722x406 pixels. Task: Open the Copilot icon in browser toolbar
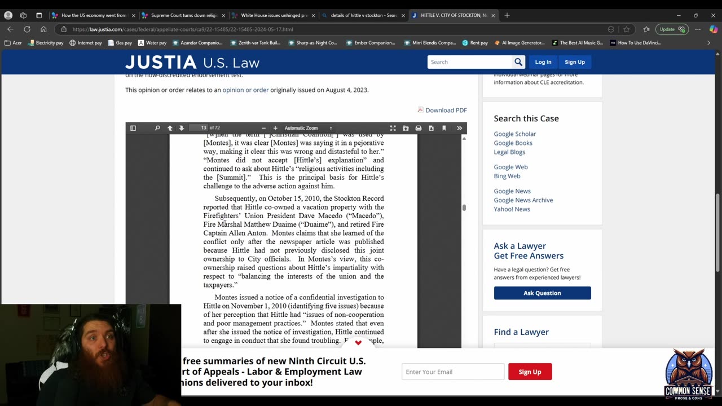tap(712, 29)
